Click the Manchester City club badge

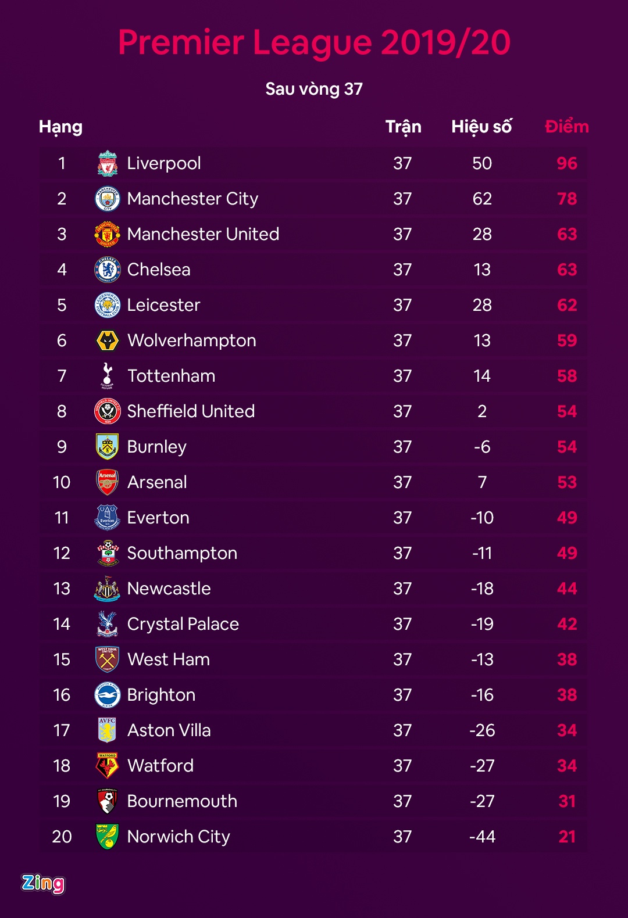pyautogui.click(x=108, y=199)
